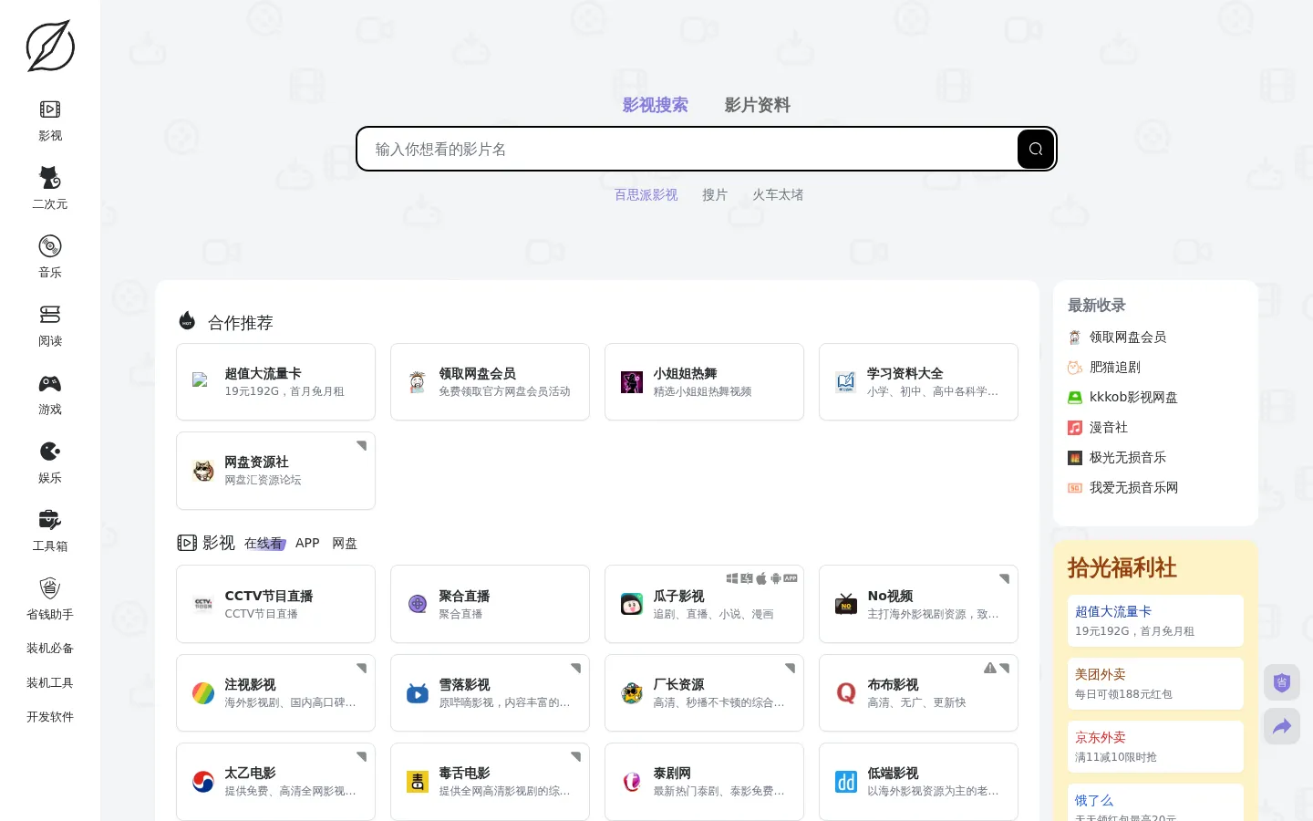Image resolution: width=1313 pixels, height=821 pixels.
Task: Open 领取网盘会员 in 最新收录 list
Action: point(1117,337)
